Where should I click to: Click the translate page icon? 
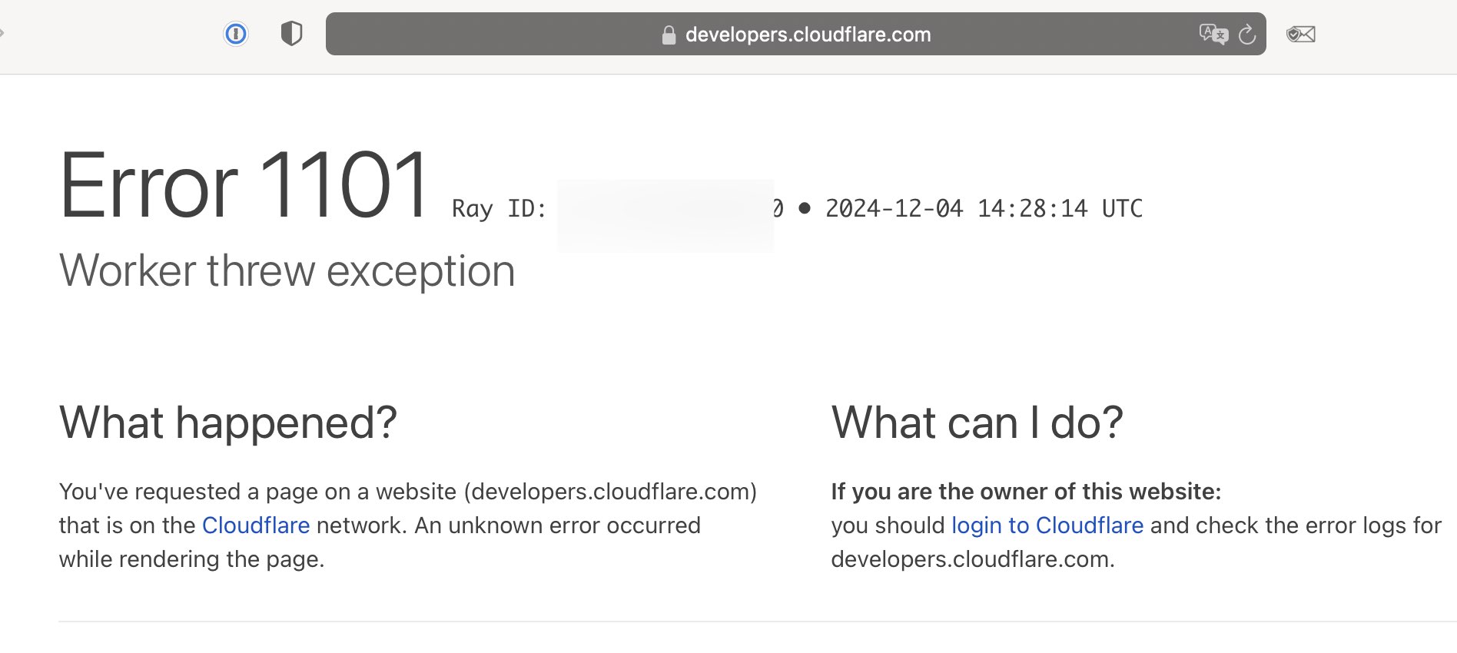click(1213, 34)
